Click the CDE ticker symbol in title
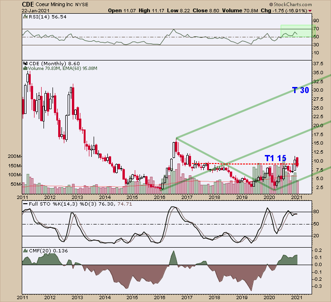Image resolution: width=331 pixels, height=302 pixels. click(28, 4)
